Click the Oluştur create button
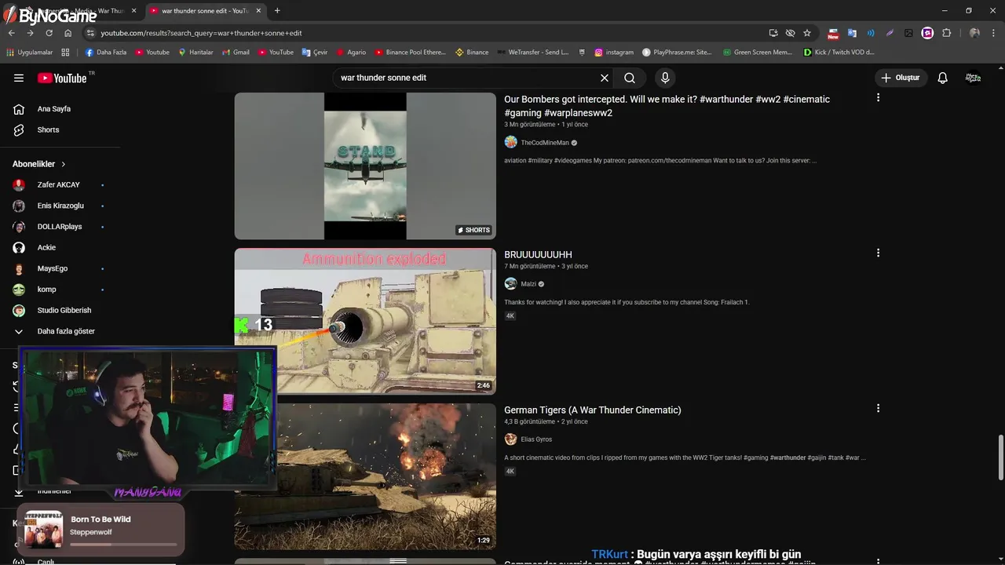 (901, 78)
